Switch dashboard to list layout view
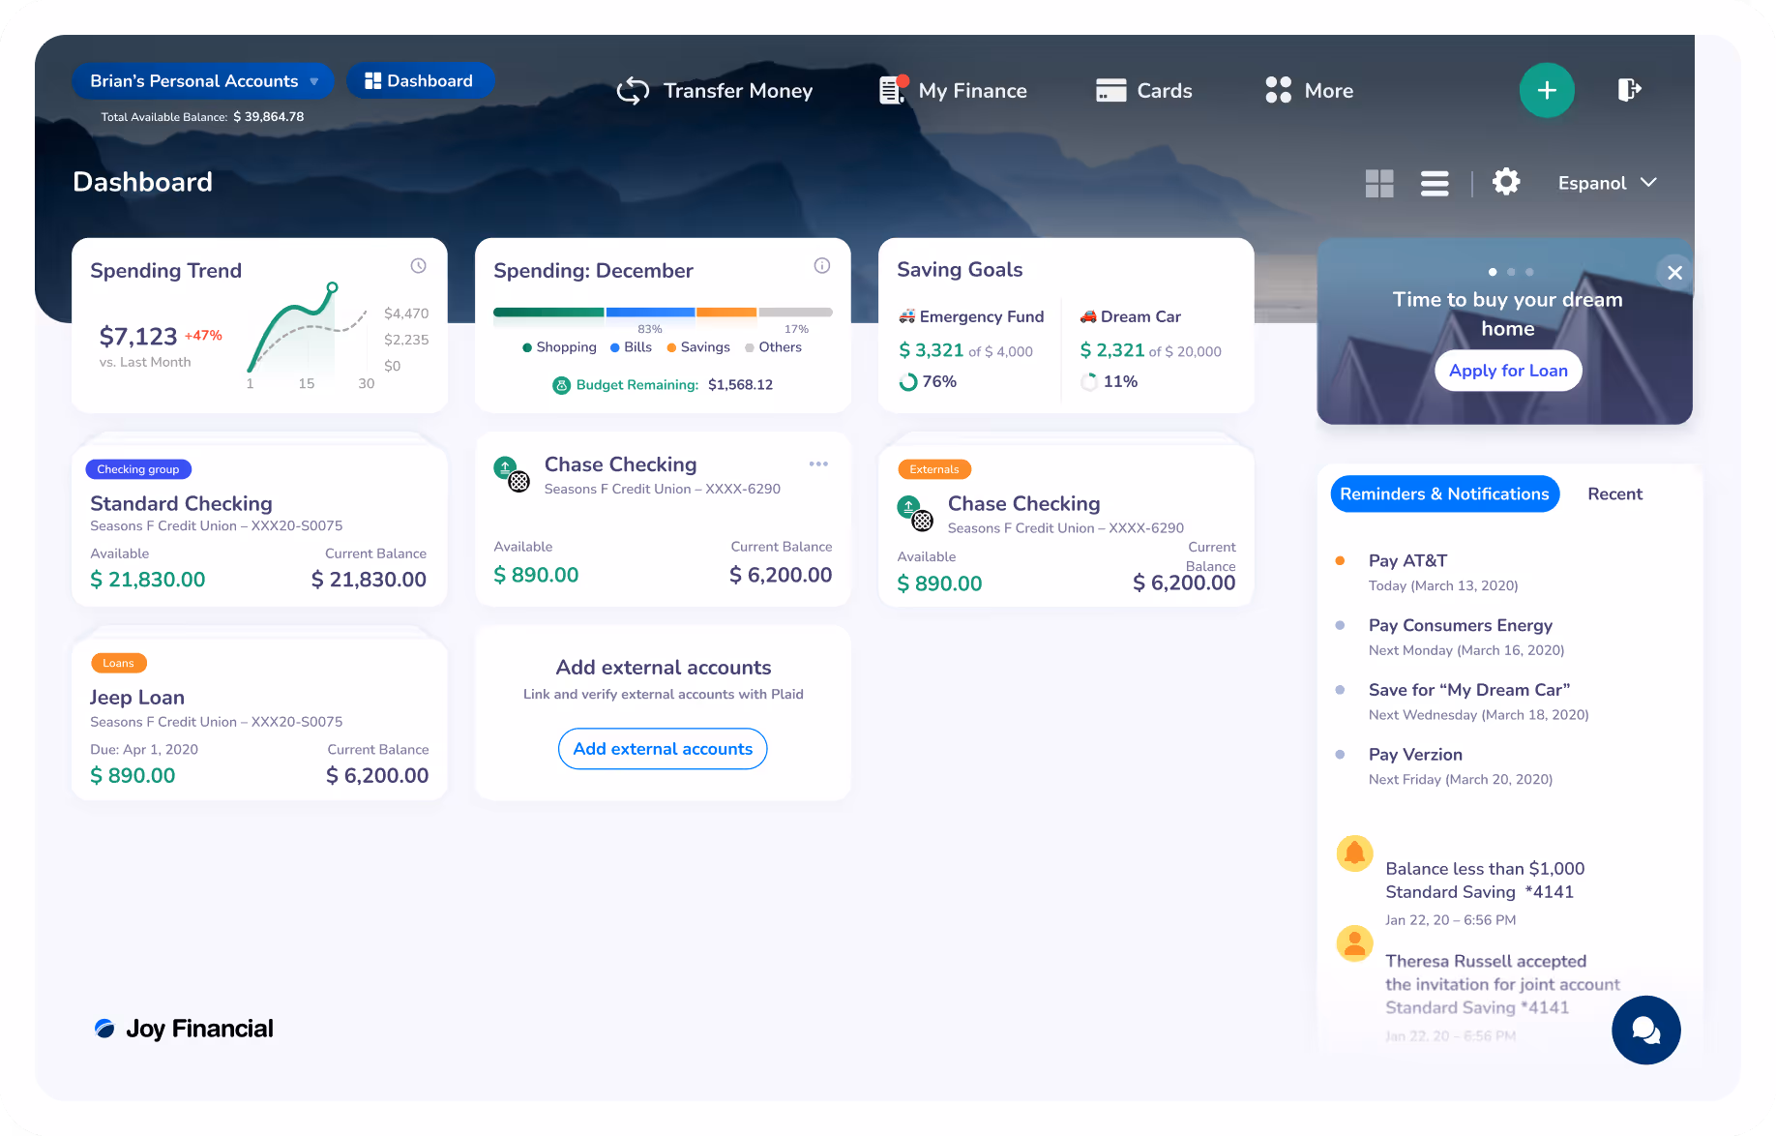This screenshot has height=1136, width=1776. point(1435,182)
